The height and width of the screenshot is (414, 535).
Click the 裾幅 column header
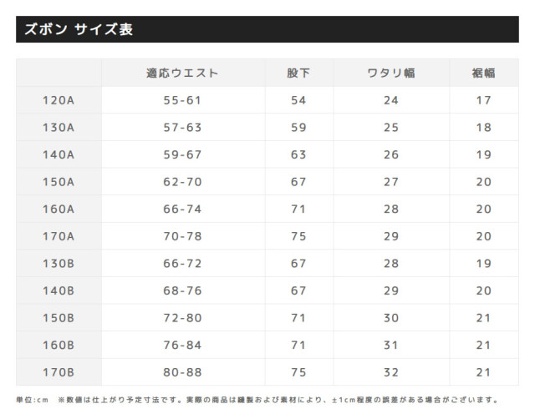[483, 73]
